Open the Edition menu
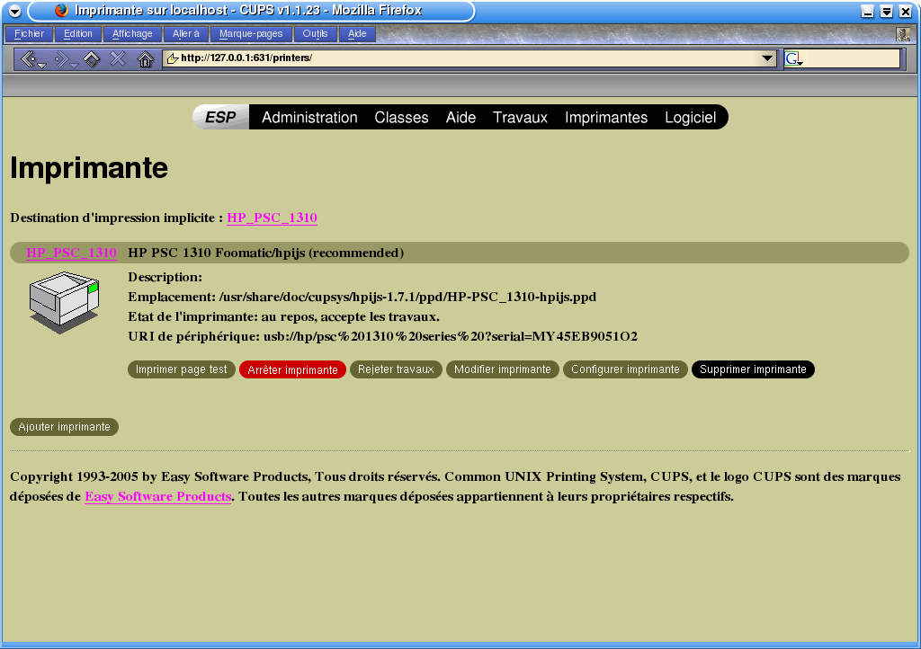 (x=77, y=34)
